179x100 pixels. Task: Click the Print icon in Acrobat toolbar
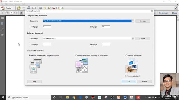click(x=29, y=8)
